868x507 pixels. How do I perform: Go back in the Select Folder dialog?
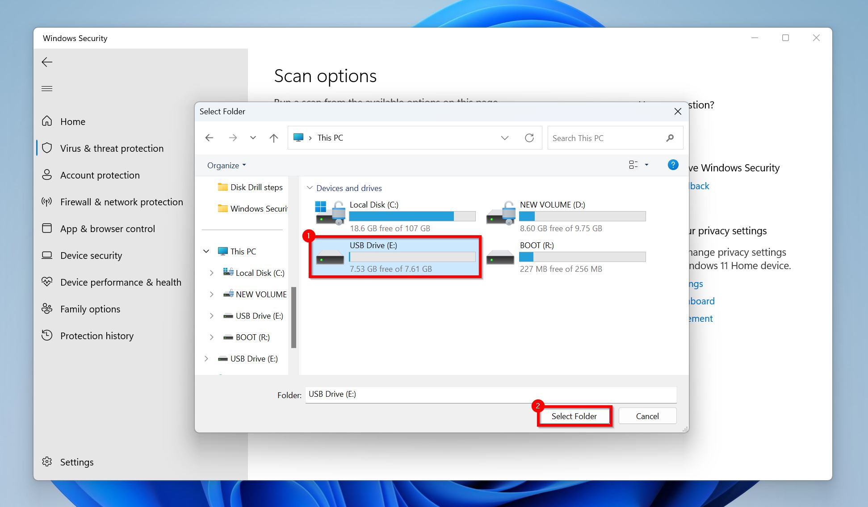pyautogui.click(x=209, y=138)
